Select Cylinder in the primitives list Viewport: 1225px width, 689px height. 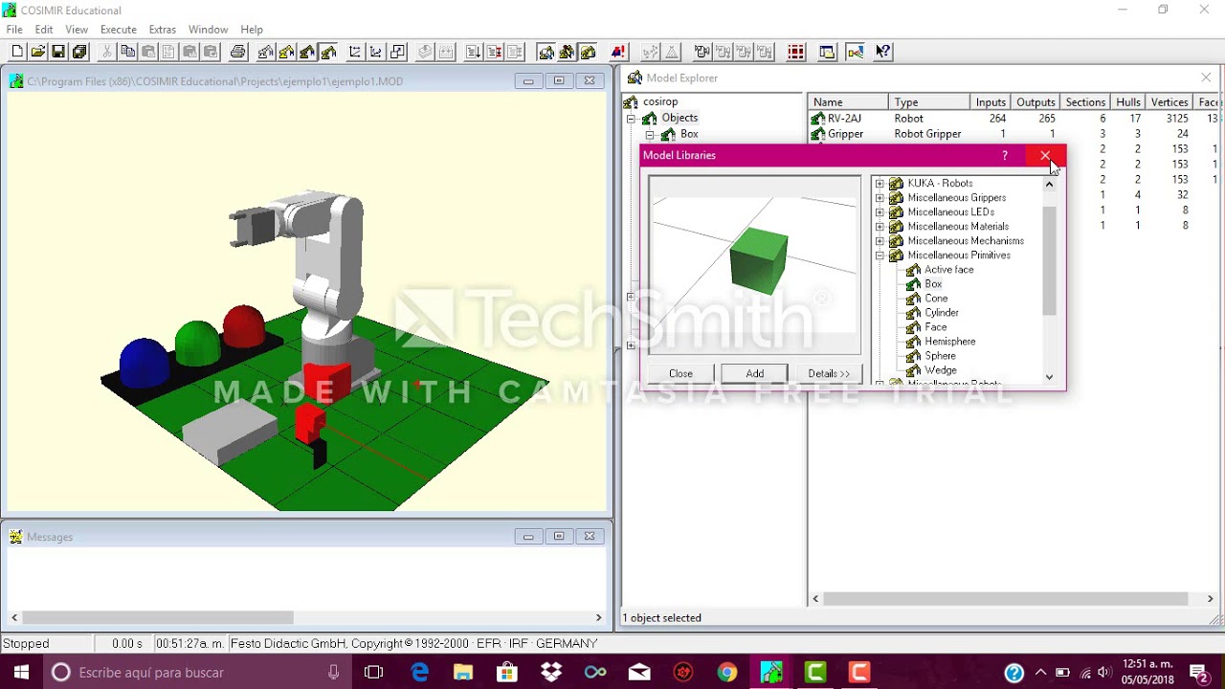(941, 313)
